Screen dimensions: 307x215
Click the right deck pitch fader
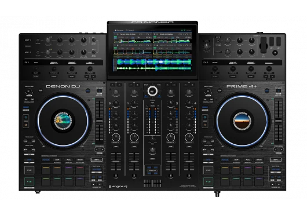click(x=279, y=121)
